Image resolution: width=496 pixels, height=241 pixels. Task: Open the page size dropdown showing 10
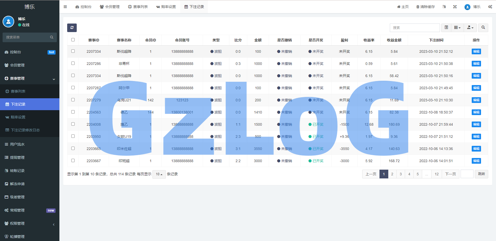tap(159, 174)
